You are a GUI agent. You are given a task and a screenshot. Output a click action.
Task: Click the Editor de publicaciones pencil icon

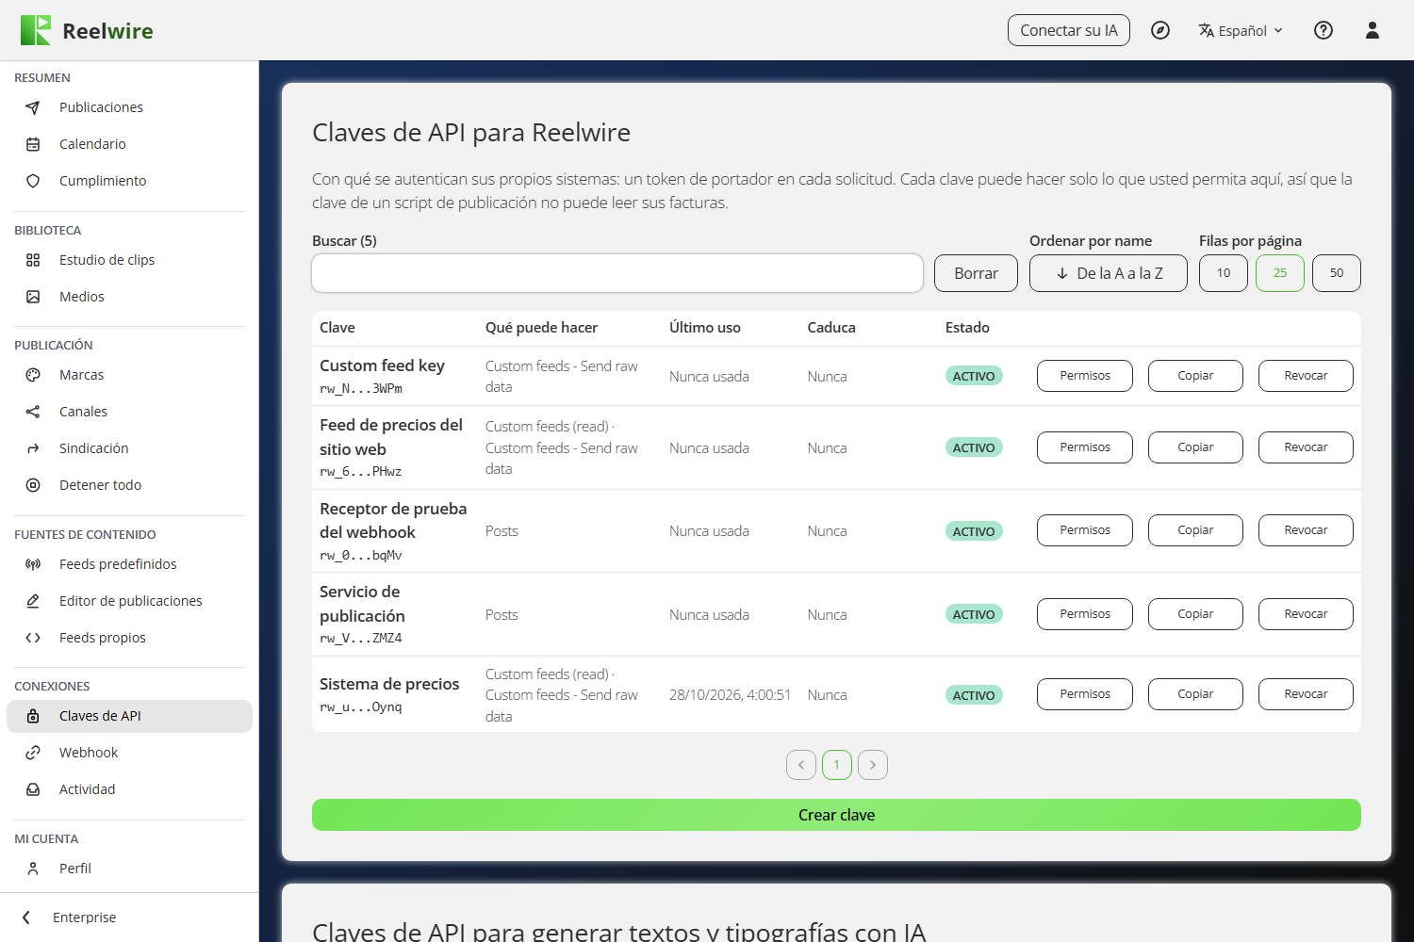point(33,601)
